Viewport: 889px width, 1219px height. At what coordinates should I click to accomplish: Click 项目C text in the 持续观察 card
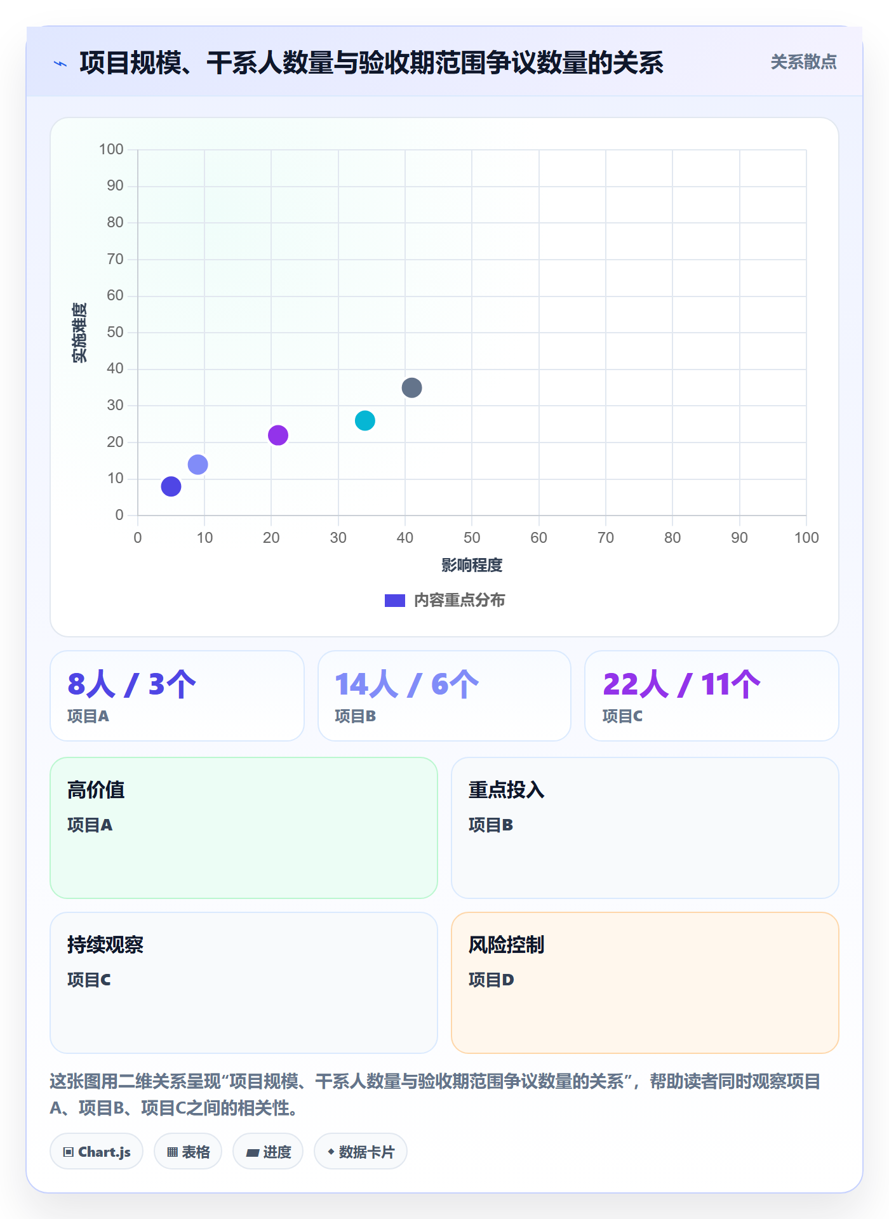coord(89,980)
